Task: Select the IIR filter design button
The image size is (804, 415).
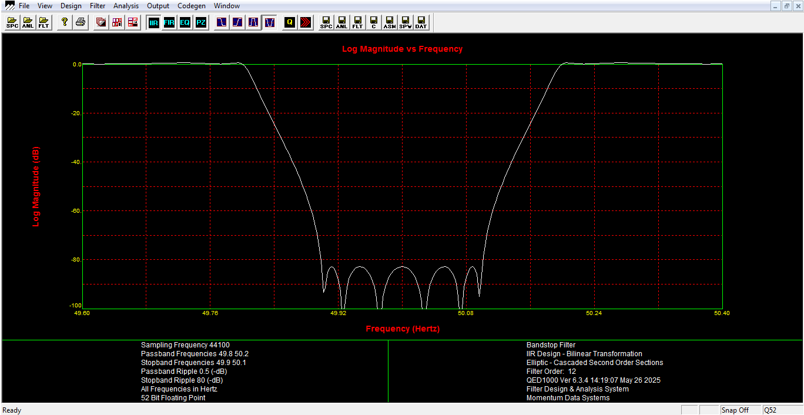Action: click(x=154, y=23)
